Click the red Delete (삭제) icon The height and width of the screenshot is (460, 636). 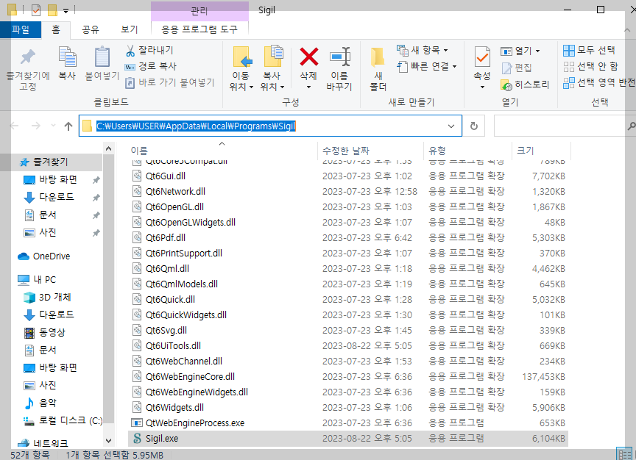coord(308,57)
